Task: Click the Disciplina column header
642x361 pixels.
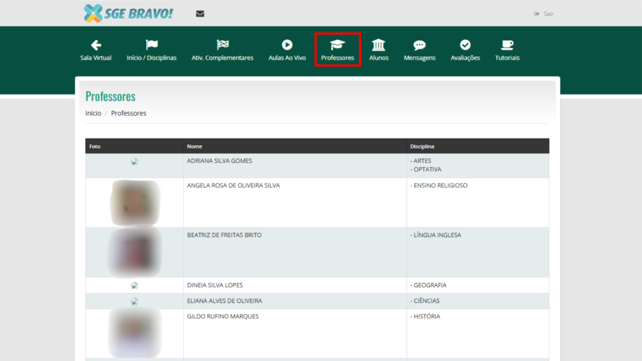Action: (422, 147)
